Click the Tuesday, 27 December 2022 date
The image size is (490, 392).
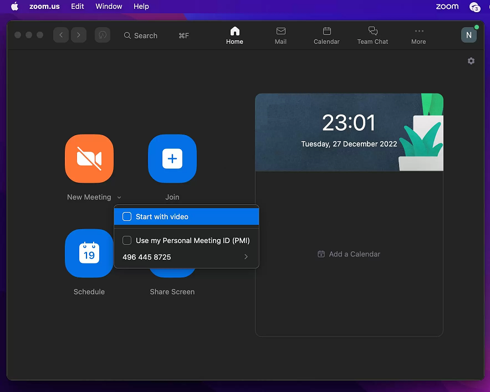pyautogui.click(x=349, y=144)
